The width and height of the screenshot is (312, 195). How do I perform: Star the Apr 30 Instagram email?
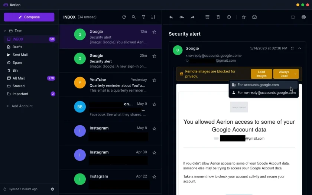point(154,153)
